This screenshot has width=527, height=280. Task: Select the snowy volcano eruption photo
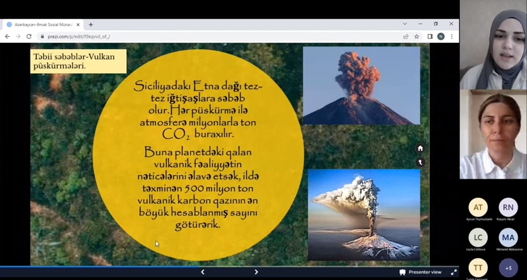pos(364,215)
